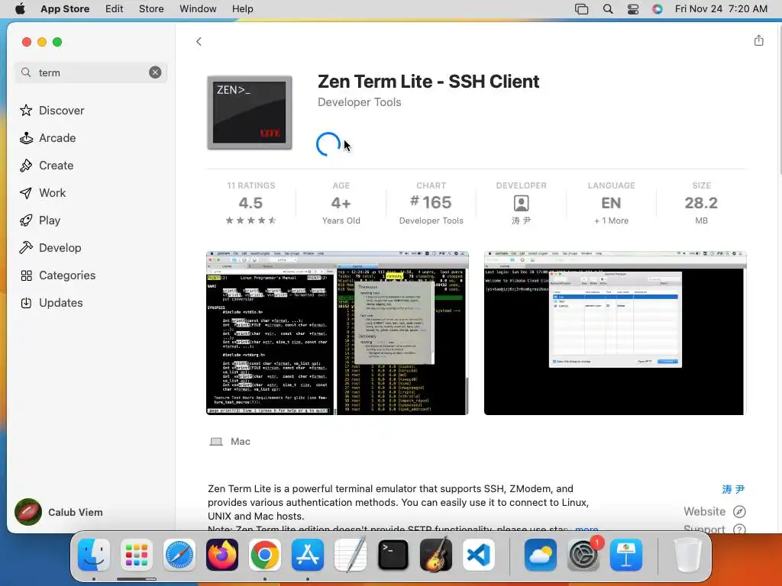
Task: Open the App Store menu
Action: tap(65, 8)
